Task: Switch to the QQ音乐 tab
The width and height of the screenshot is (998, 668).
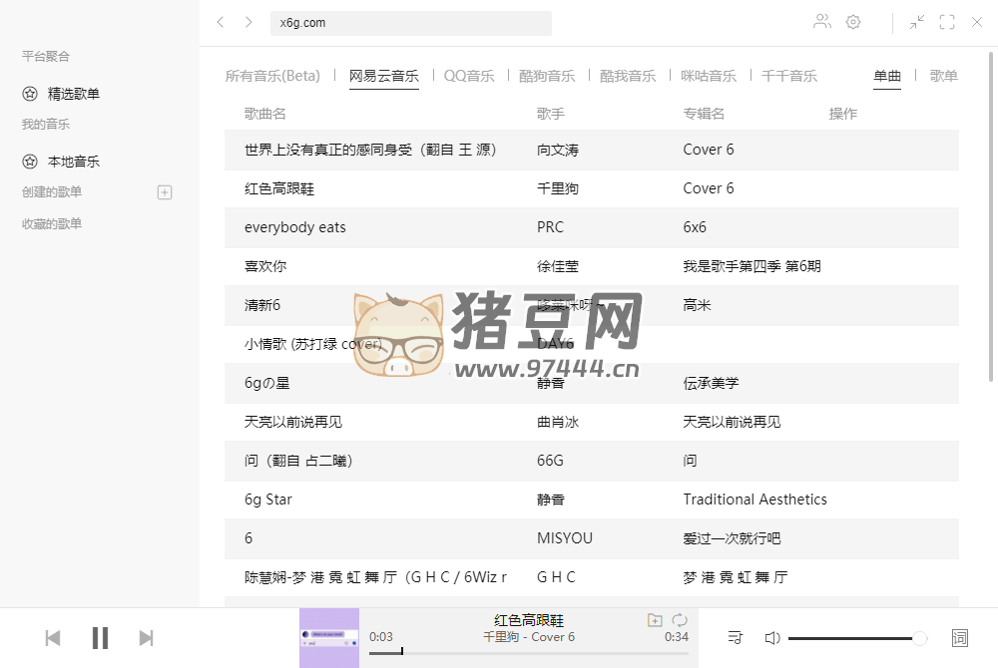Action: pyautogui.click(x=469, y=76)
